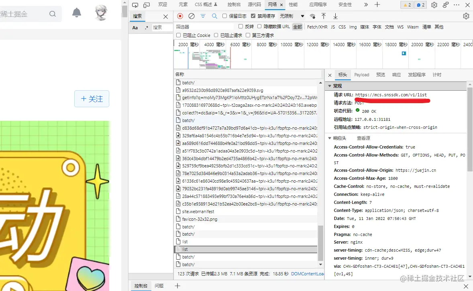Open DevTools settings gear icon

434,5
